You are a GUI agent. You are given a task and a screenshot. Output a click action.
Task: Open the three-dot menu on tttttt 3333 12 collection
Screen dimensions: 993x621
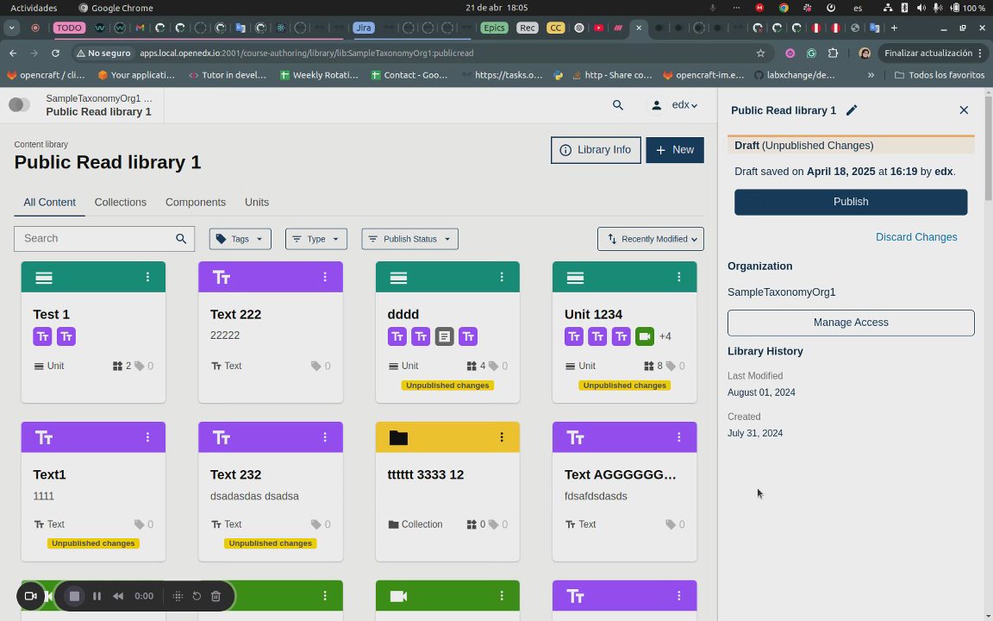coord(502,437)
